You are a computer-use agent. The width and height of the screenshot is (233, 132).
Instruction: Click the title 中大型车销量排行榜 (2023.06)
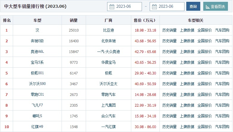pyautogui.click(x=35, y=6)
